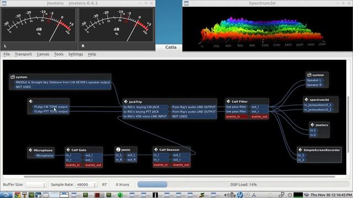
Task: Click the JackTrip block icon
Action: tap(126, 102)
